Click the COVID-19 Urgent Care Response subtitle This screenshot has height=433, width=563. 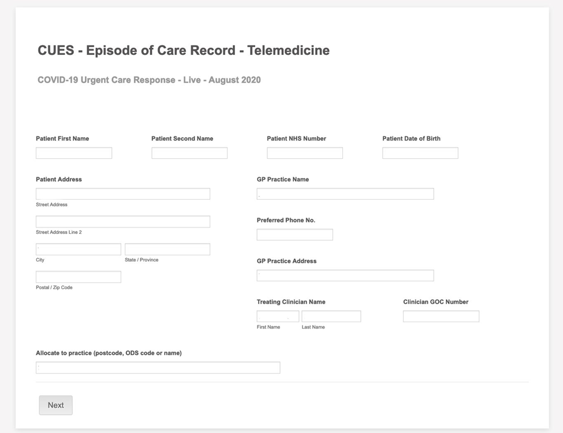pyautogui.click(x=149, y=80)
